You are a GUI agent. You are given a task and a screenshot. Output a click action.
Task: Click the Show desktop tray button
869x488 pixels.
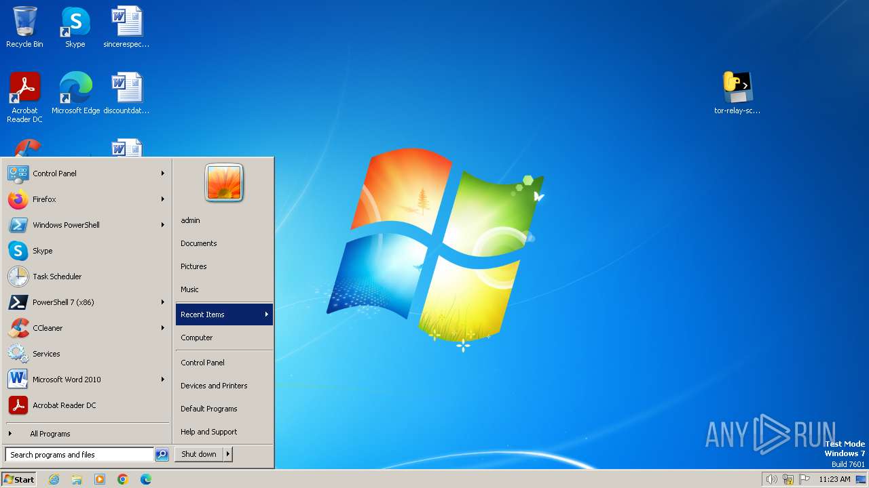pos(862,479)
